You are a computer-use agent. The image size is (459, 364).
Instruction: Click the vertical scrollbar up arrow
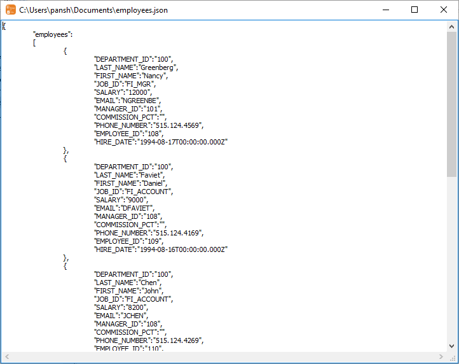(452, 27)
